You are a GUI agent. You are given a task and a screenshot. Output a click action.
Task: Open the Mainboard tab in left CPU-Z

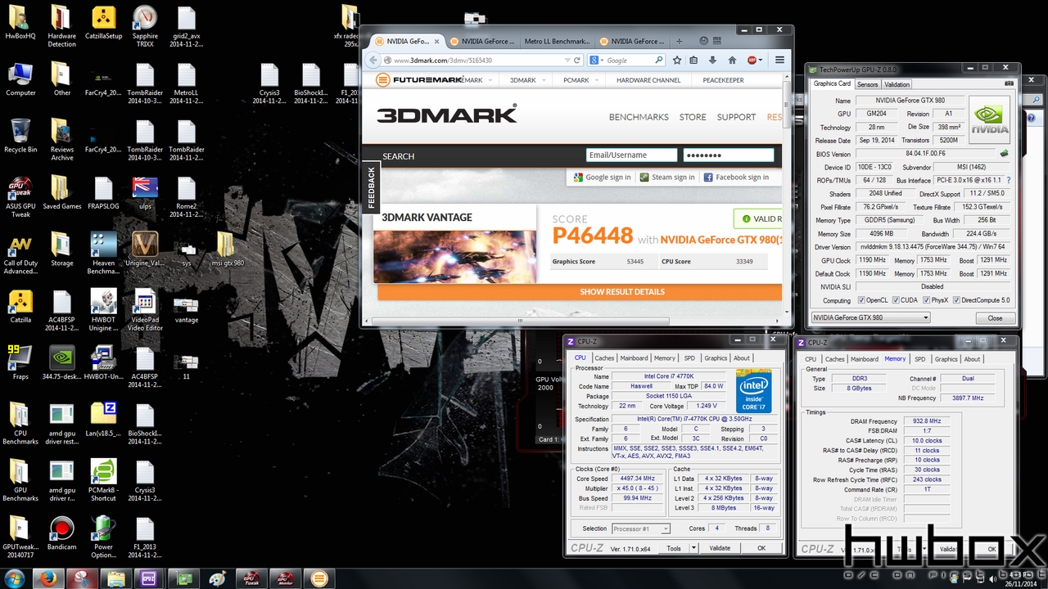coord(634,357)
